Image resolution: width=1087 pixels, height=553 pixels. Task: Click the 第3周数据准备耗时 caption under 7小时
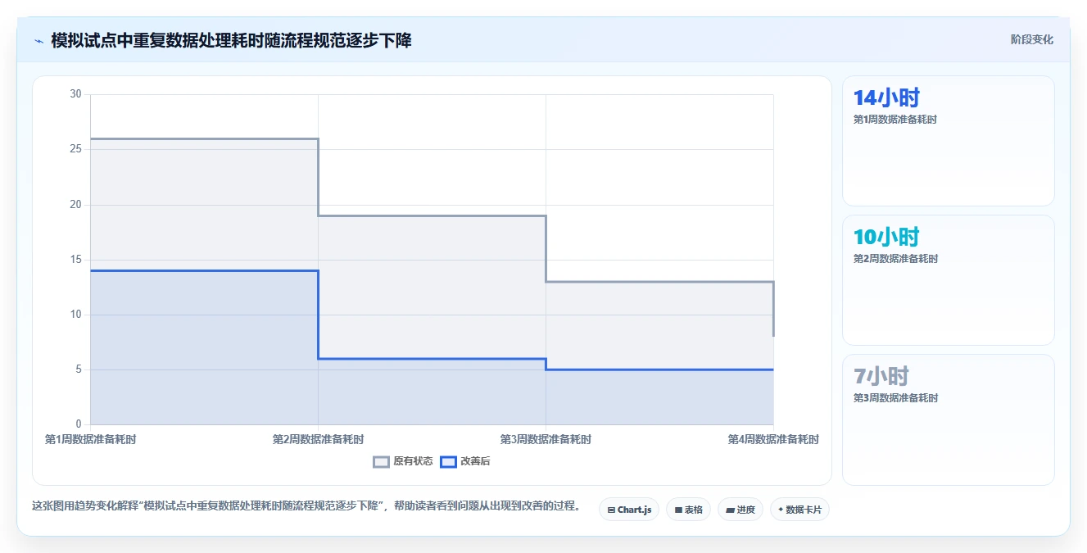point(895,398)
